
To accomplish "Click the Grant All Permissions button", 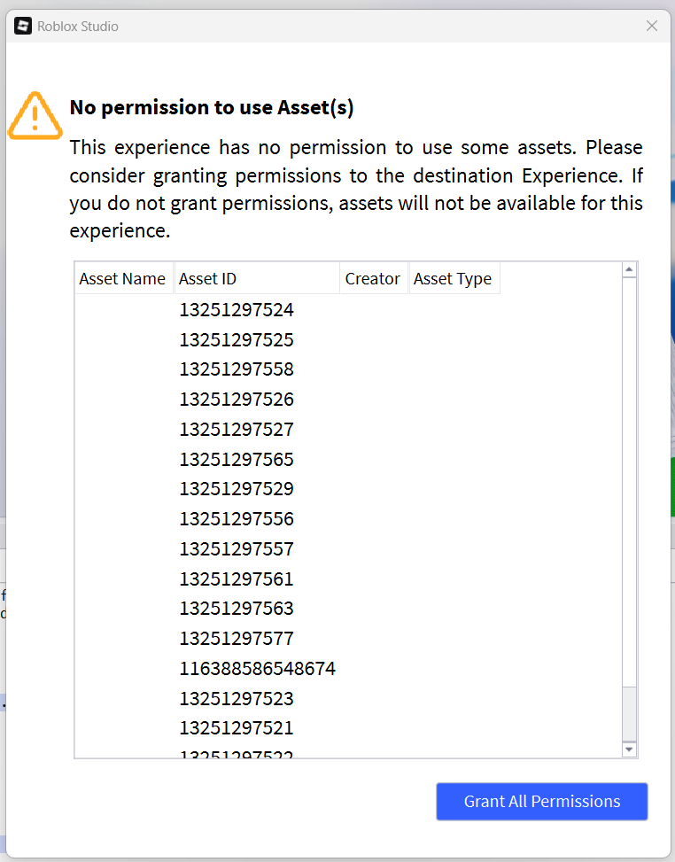I will 541,802.
